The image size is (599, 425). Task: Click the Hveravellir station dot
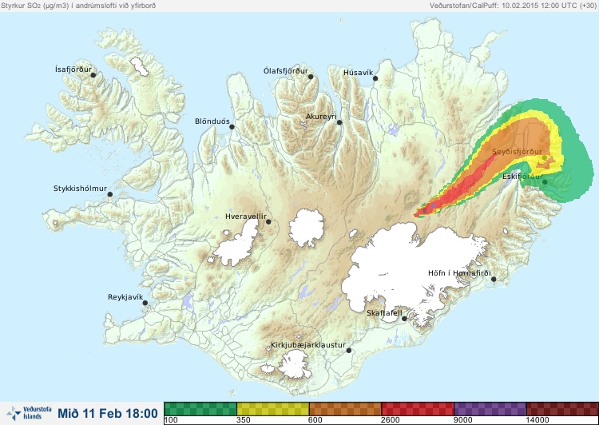[268, 221]
